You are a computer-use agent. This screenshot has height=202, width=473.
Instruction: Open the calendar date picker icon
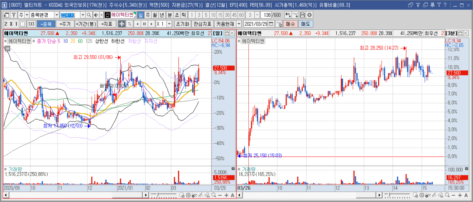tap(271, 24)
